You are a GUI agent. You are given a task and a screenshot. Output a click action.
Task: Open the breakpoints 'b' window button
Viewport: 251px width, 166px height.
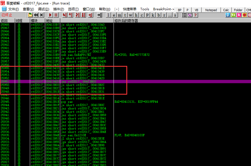(x=159, y=15)
